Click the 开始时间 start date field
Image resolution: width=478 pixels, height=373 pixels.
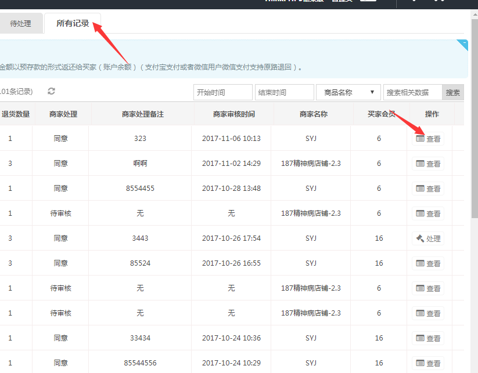[222, 92]
